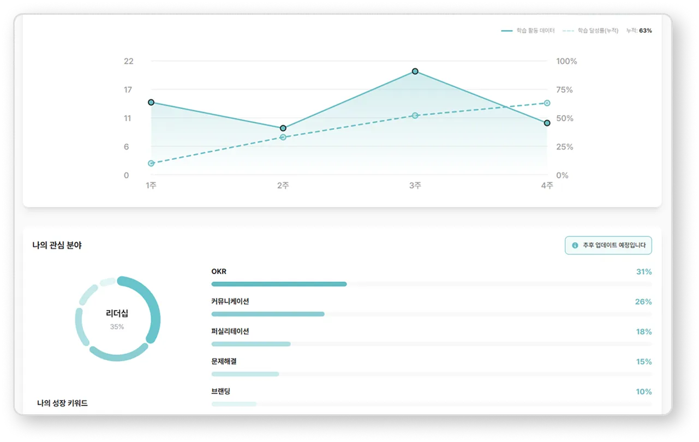Click the 브랜딩 progress bar
The width and height of the screenshot is (699, 442).
(x=234, y=404)
